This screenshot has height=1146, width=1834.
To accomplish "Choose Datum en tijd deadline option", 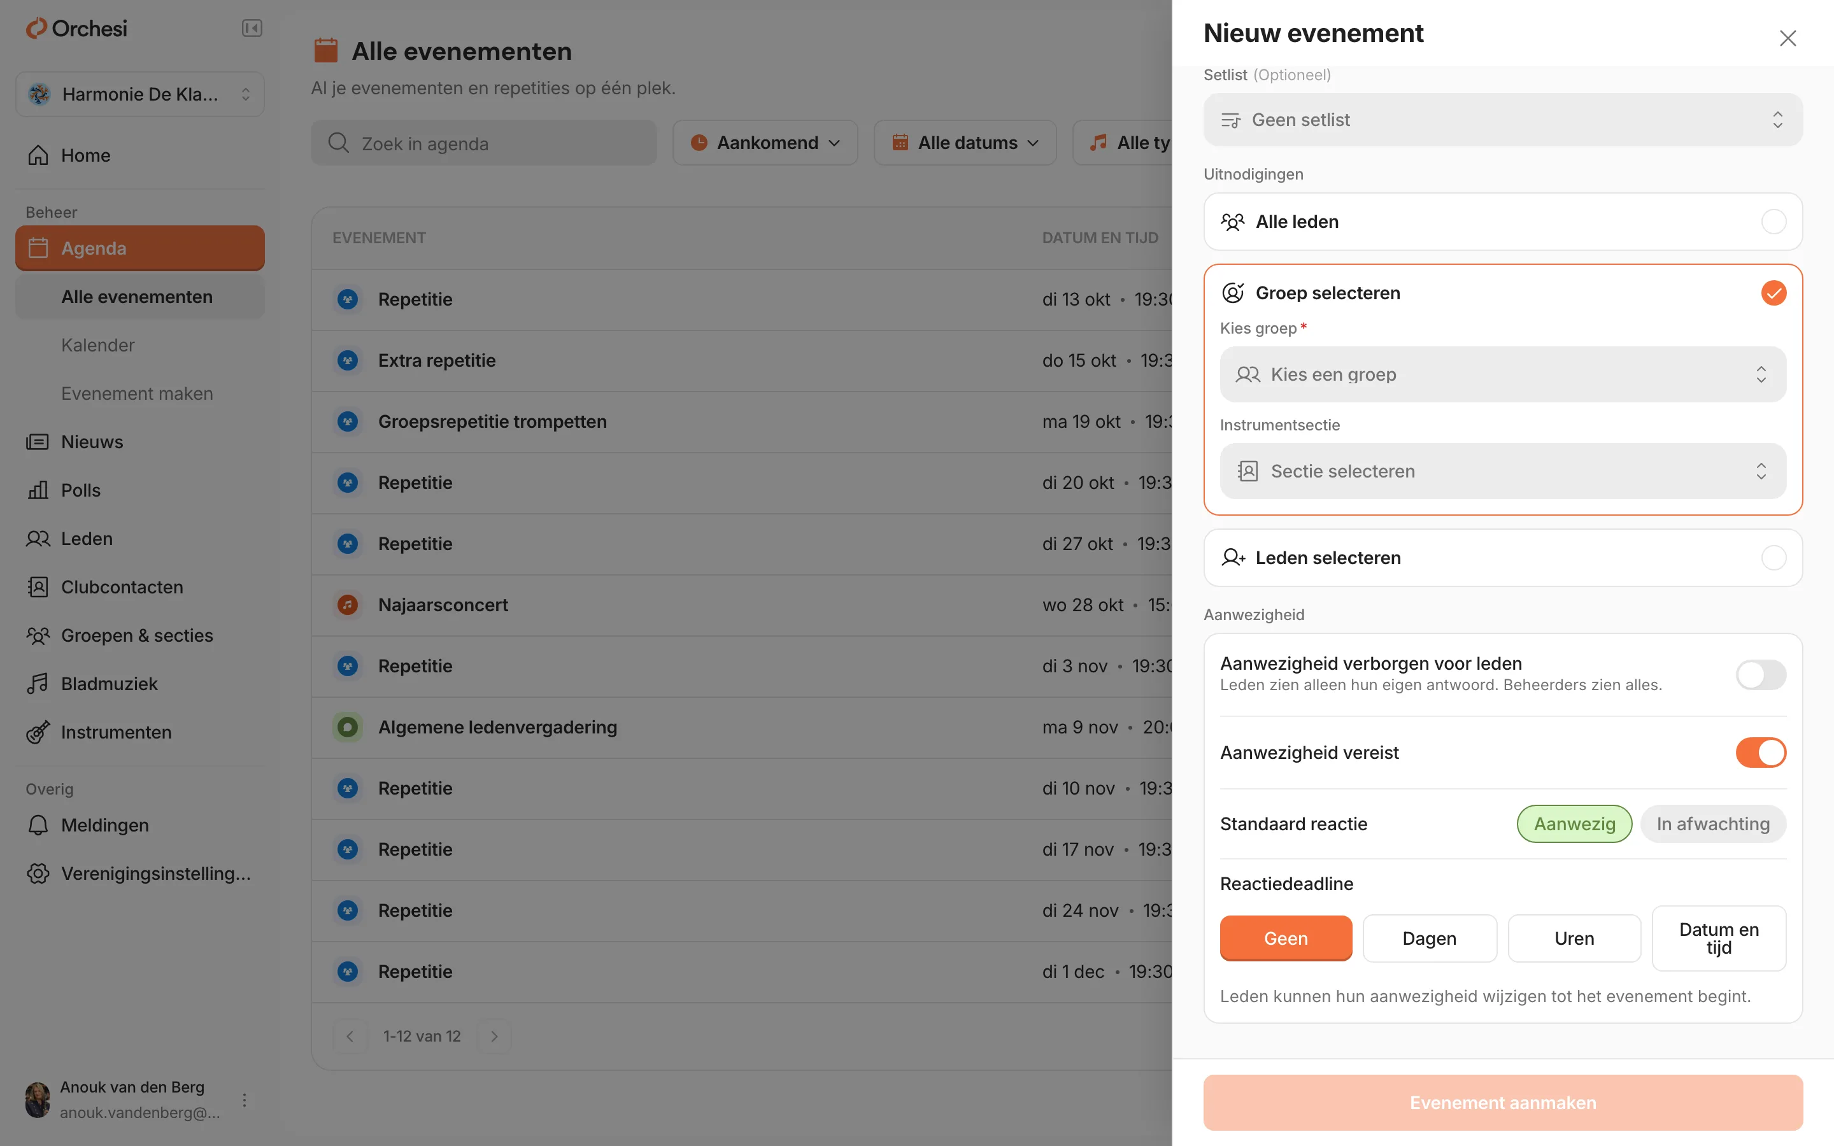I will (x=1718, y=938).
